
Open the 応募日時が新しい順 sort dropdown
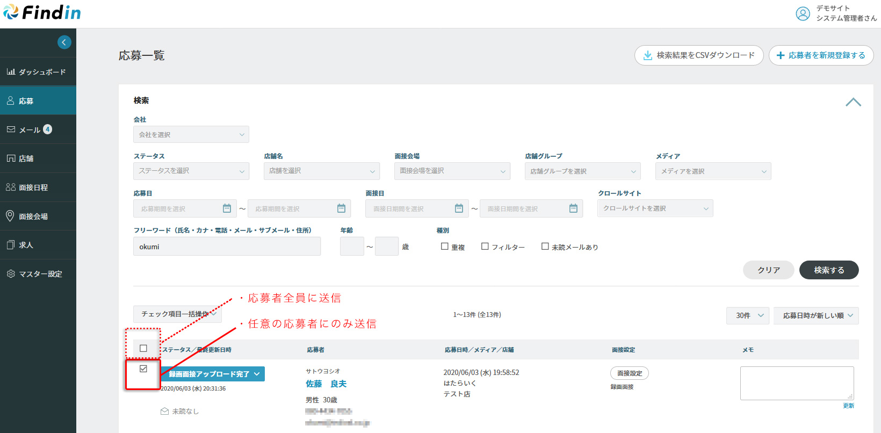[816, 316]
